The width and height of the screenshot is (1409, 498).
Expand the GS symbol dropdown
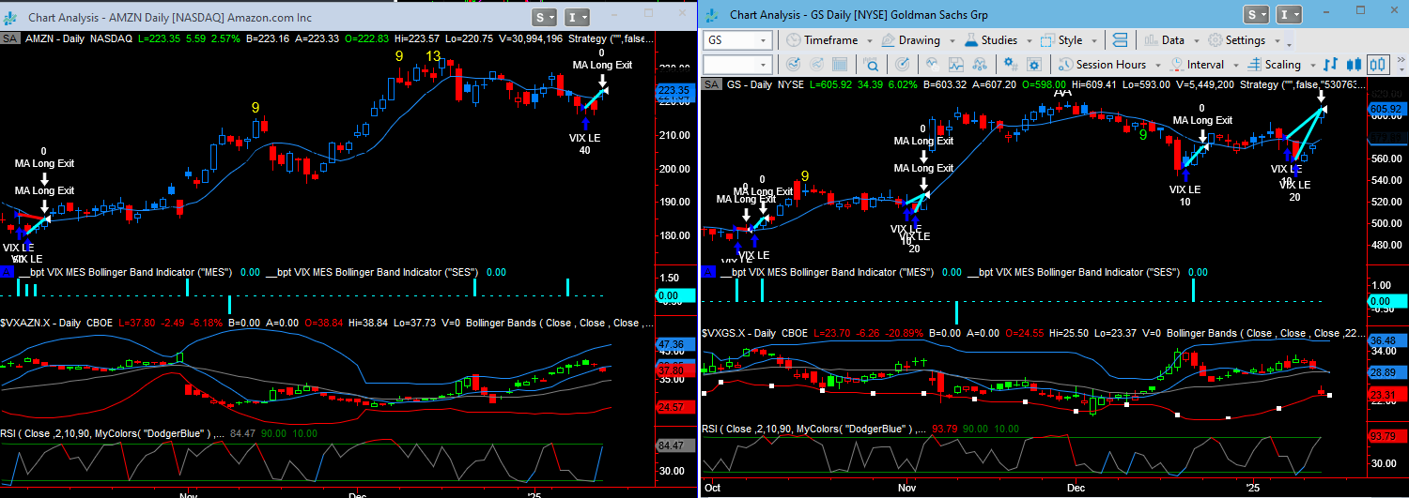click(764, 40)
